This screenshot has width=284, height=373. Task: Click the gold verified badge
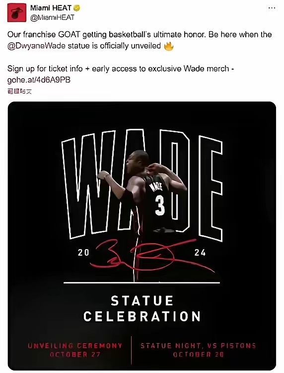pos(76,8)
